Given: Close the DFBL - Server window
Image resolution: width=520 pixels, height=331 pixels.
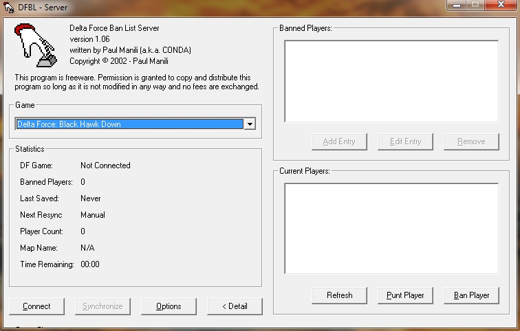Looking at the screenshot, I should [x=501, y=5].
